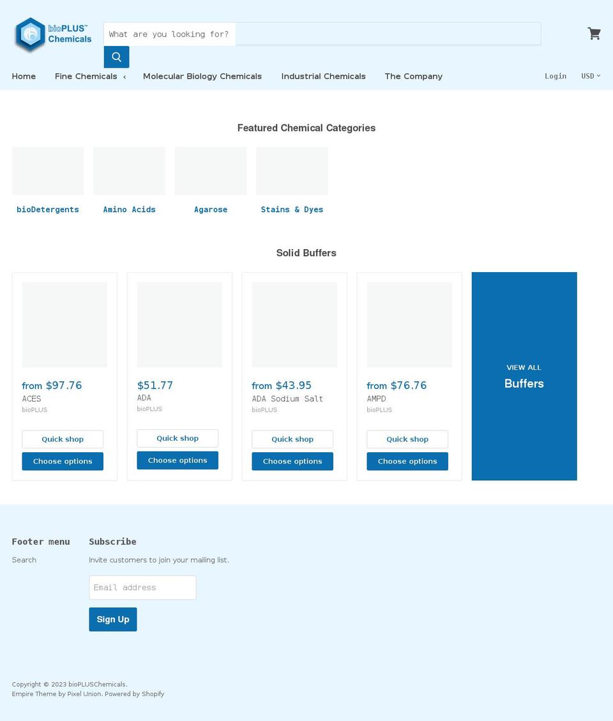Click the bioPLUS vendor under AMPD
Viewport: 613px width, 721px height.
click(x=379, y=410)
